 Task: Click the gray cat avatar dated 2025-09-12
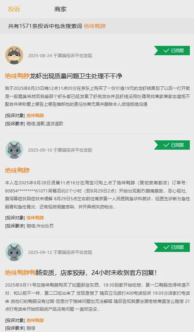pos(14,252)
